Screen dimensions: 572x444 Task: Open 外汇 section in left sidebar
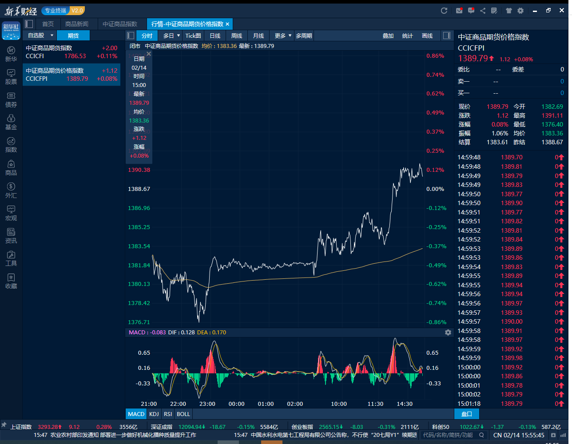[x=11, y=190]
